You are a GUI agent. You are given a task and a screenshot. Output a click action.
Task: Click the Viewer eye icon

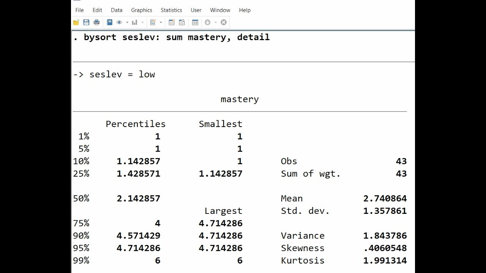coord(119,22)
